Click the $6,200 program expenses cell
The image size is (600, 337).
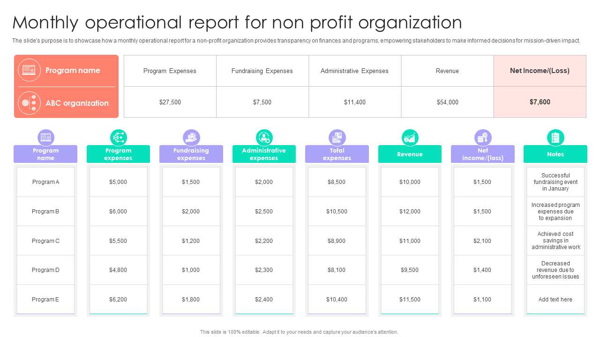(118, 300)
